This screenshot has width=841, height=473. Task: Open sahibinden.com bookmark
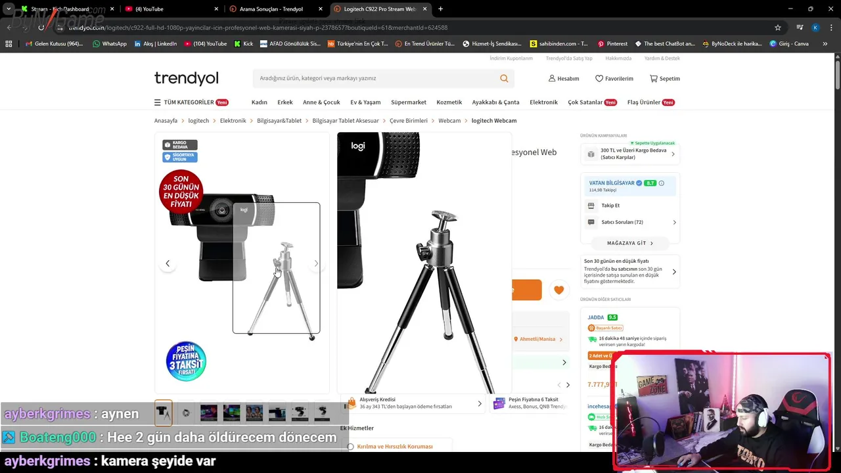[x=558, y=43]
